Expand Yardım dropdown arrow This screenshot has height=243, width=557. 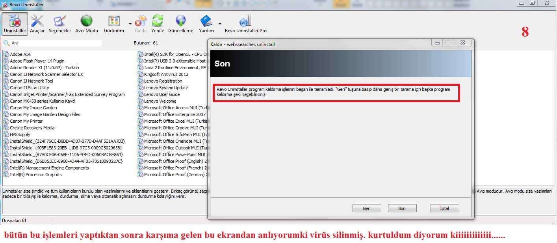220,24
